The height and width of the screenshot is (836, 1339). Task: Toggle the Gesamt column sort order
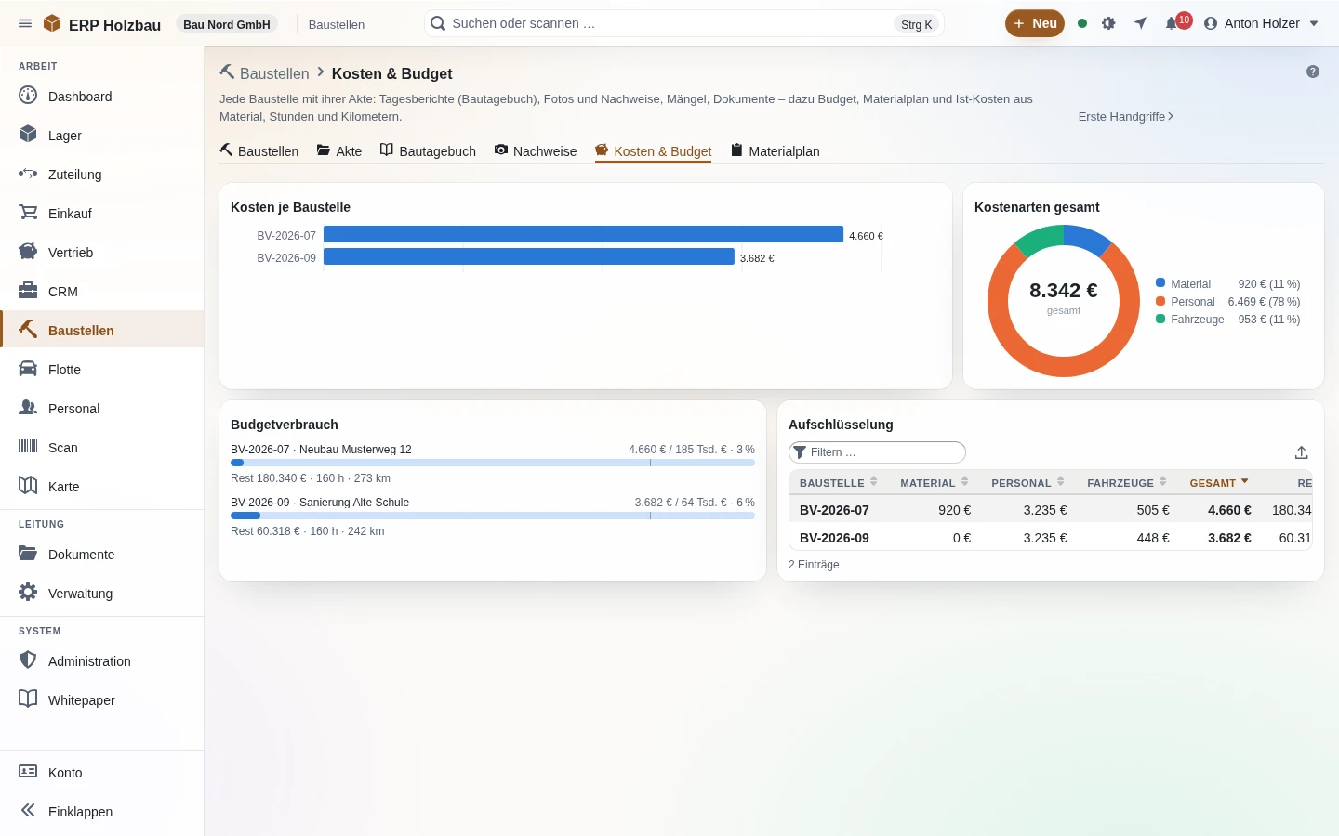click(x=1219, y=483)
